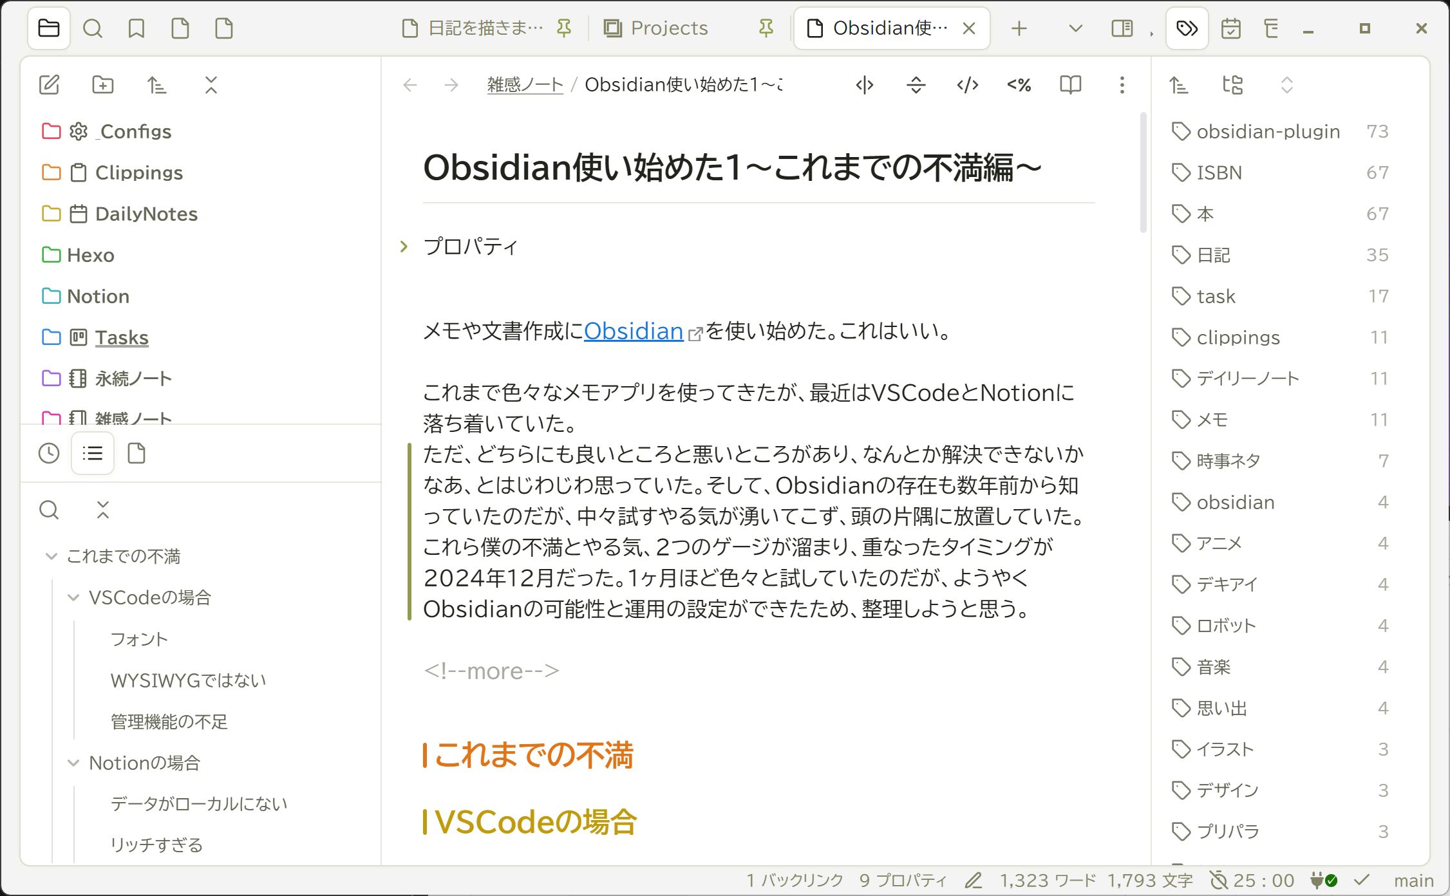Toggle the right sidebar layout icon
Viewport: 1450px width, 896px height.
click(1122, 28)
